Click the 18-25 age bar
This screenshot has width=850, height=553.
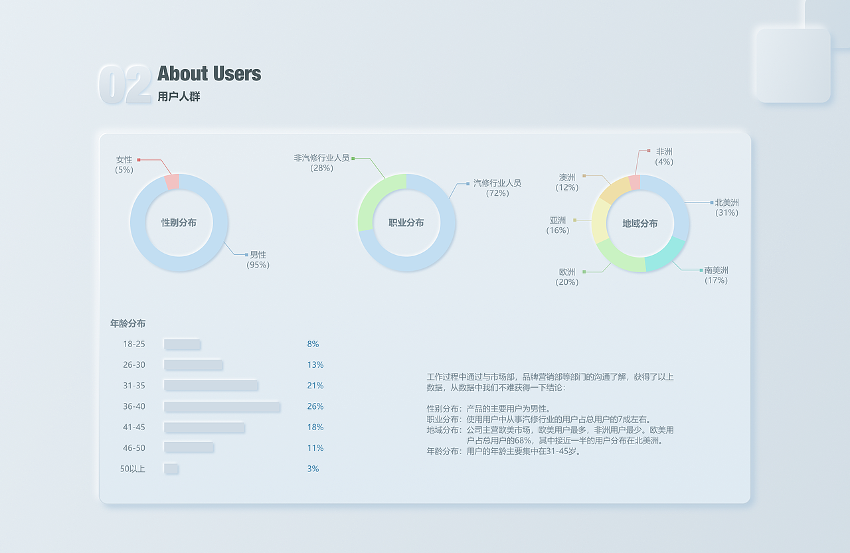tap(183, 344)
